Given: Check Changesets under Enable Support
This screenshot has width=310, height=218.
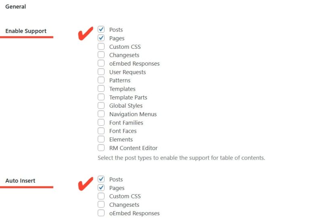Looking at the screenshot, I should pyautogui.click(x=101, y=55).
